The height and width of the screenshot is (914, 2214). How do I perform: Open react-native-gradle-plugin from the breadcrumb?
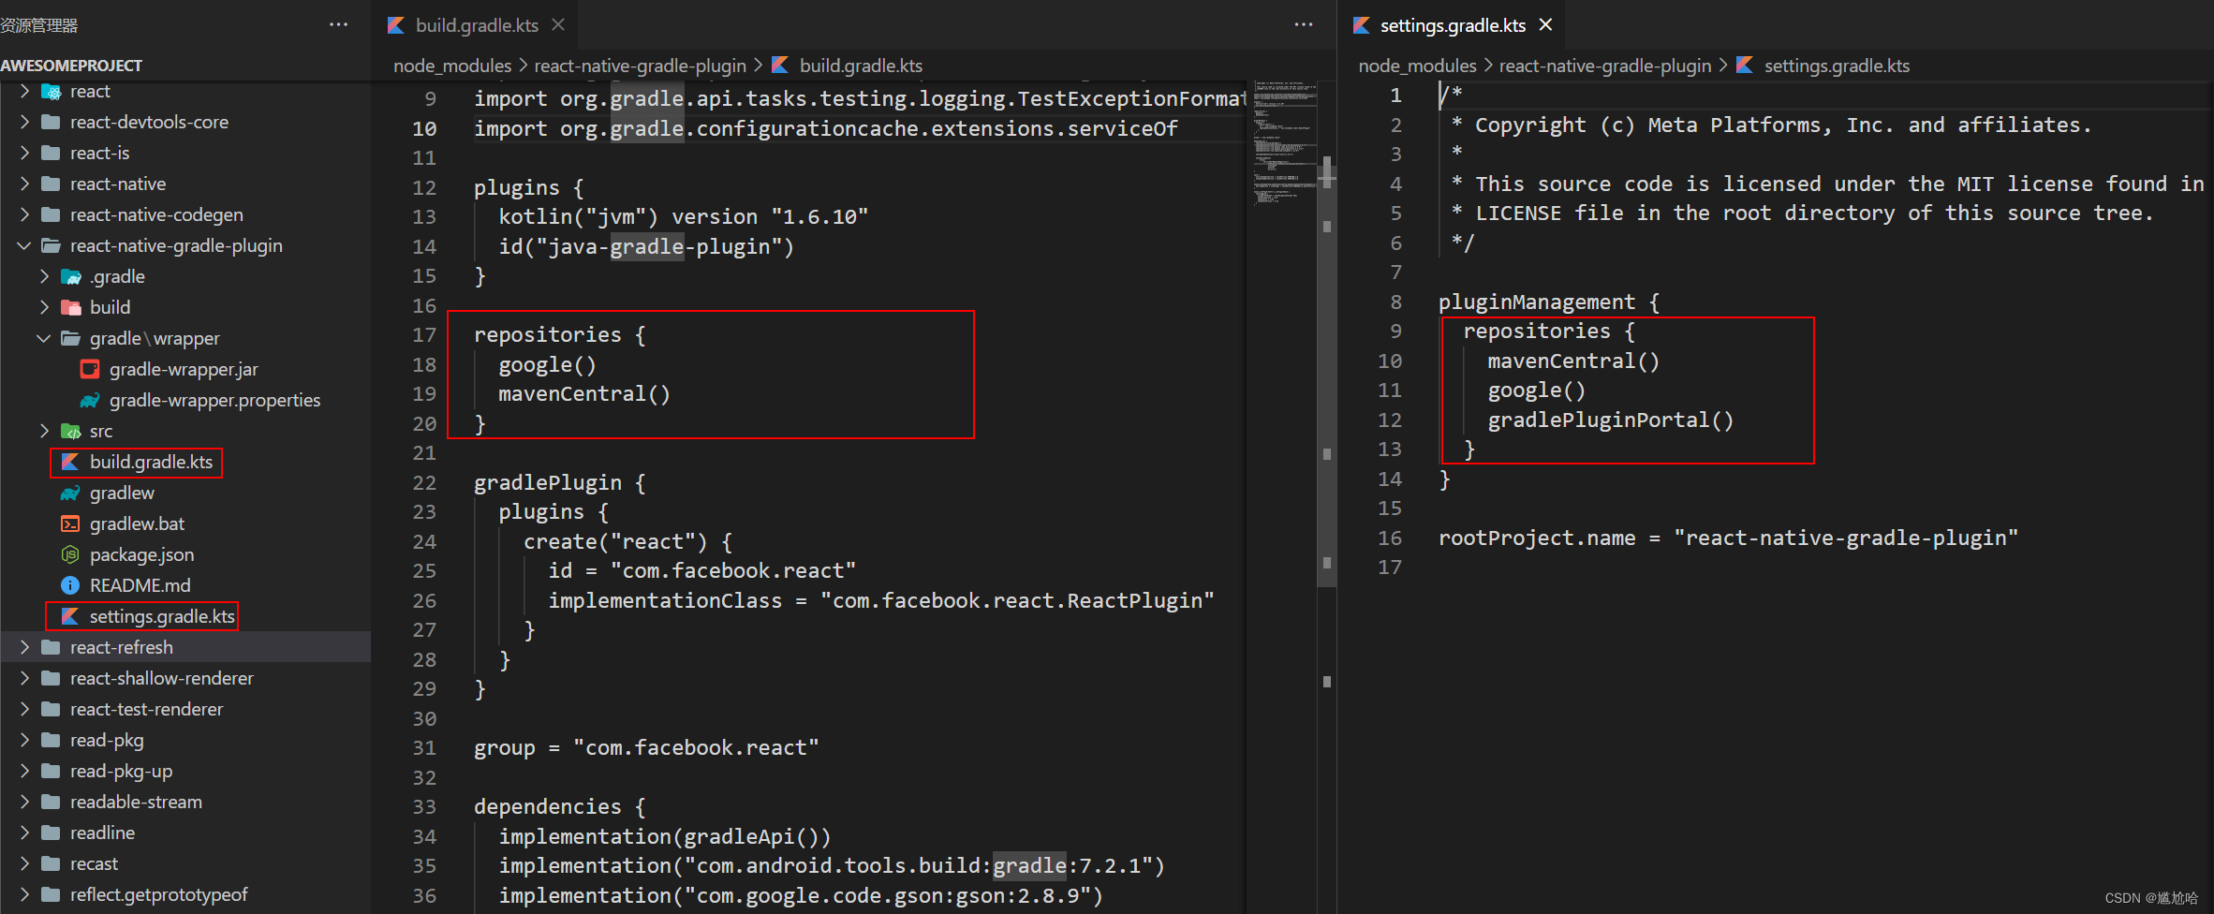(640, 65)
